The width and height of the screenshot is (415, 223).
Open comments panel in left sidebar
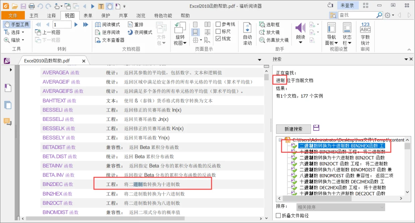pyautogui.click(x=8, y=122)
